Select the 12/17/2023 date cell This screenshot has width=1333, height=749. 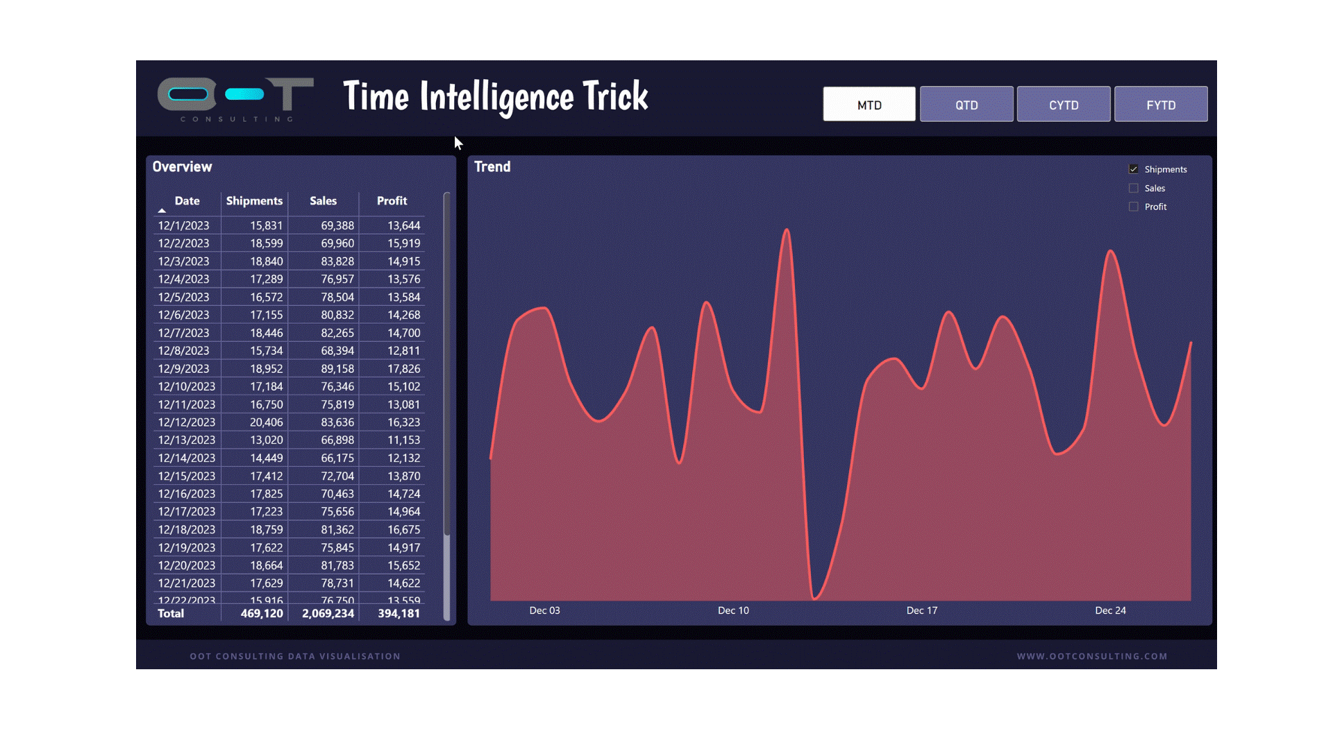point(186,512)
